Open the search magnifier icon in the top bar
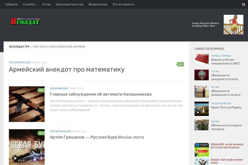 pyautogui.click(x=243, y=5)
